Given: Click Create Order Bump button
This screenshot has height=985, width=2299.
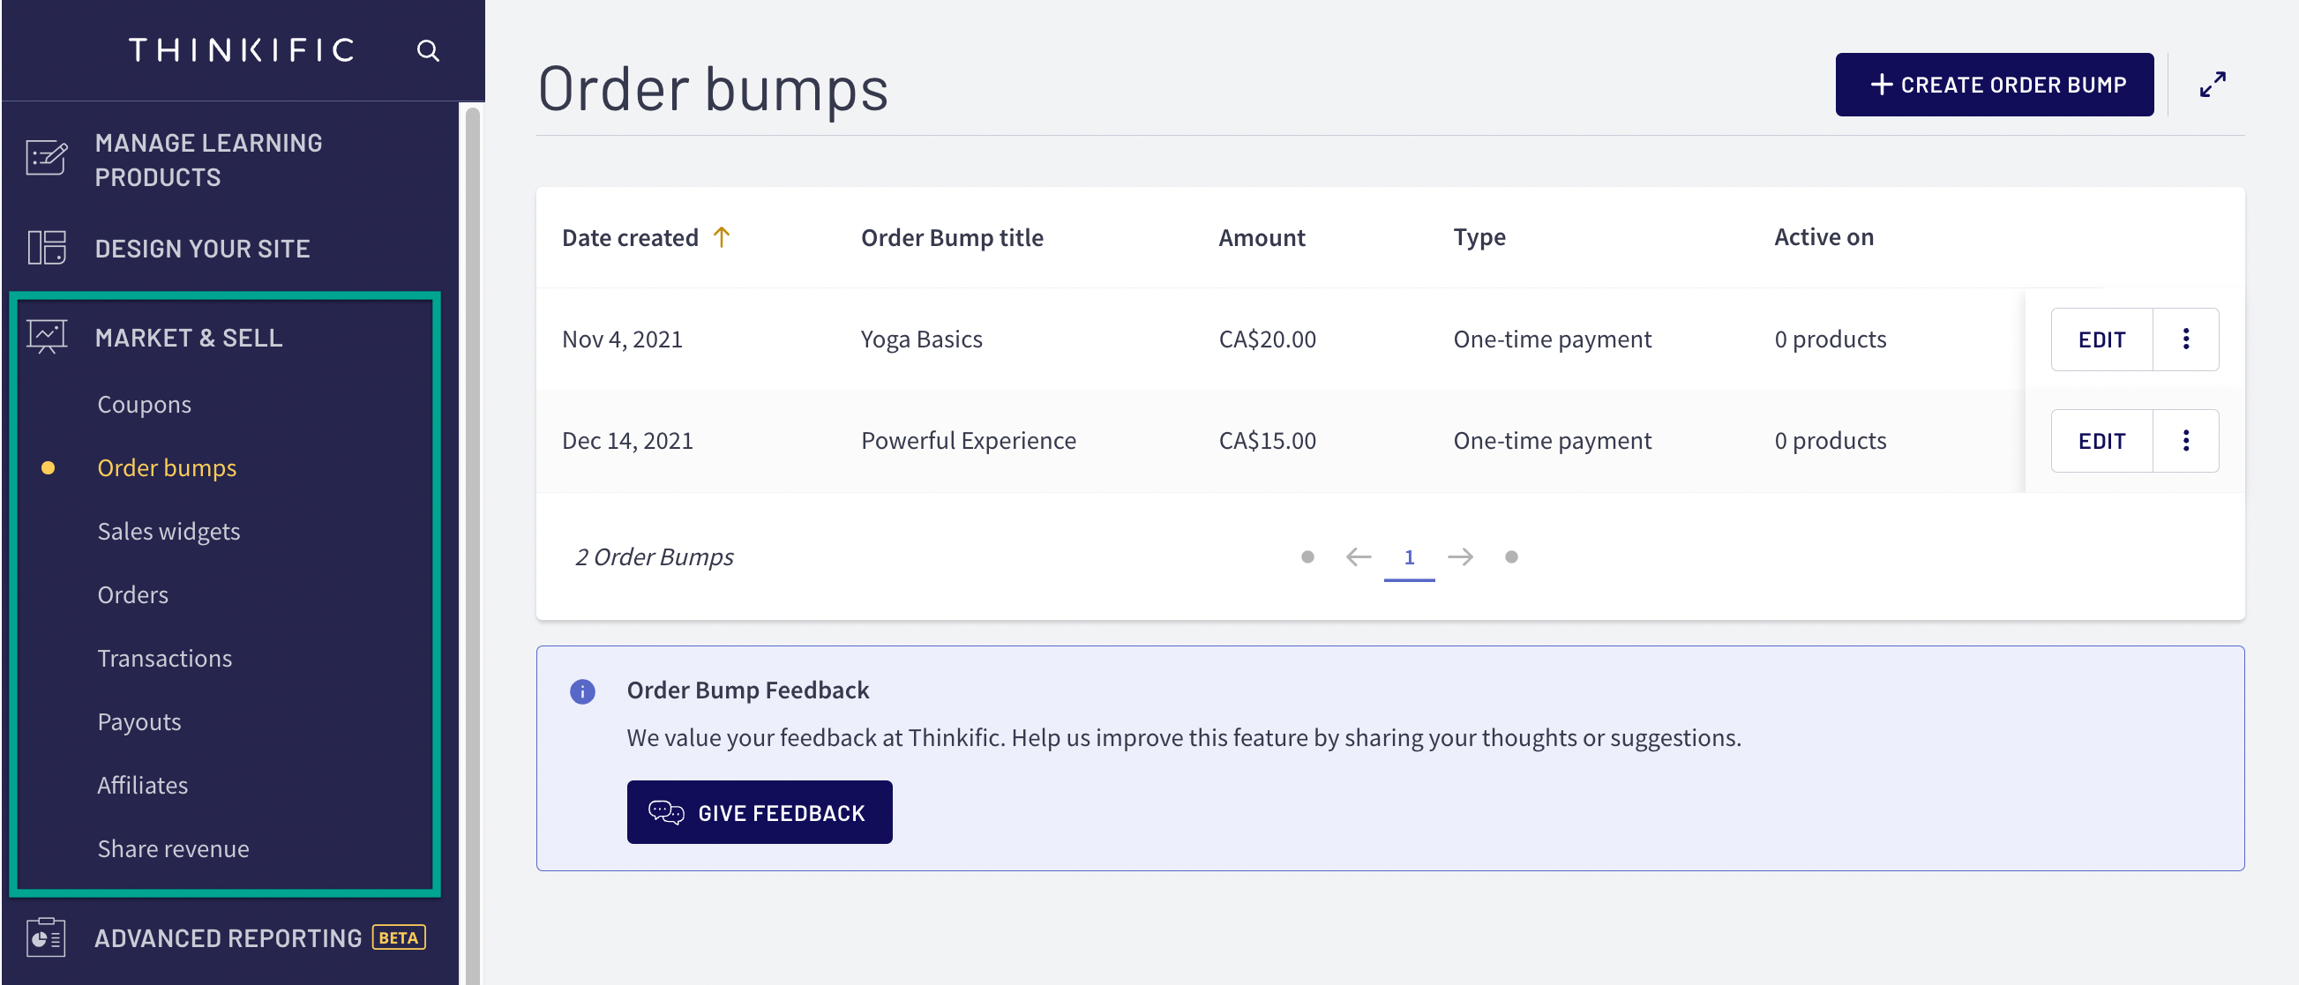Looking at the screenshot, I should click(1994, 85).
